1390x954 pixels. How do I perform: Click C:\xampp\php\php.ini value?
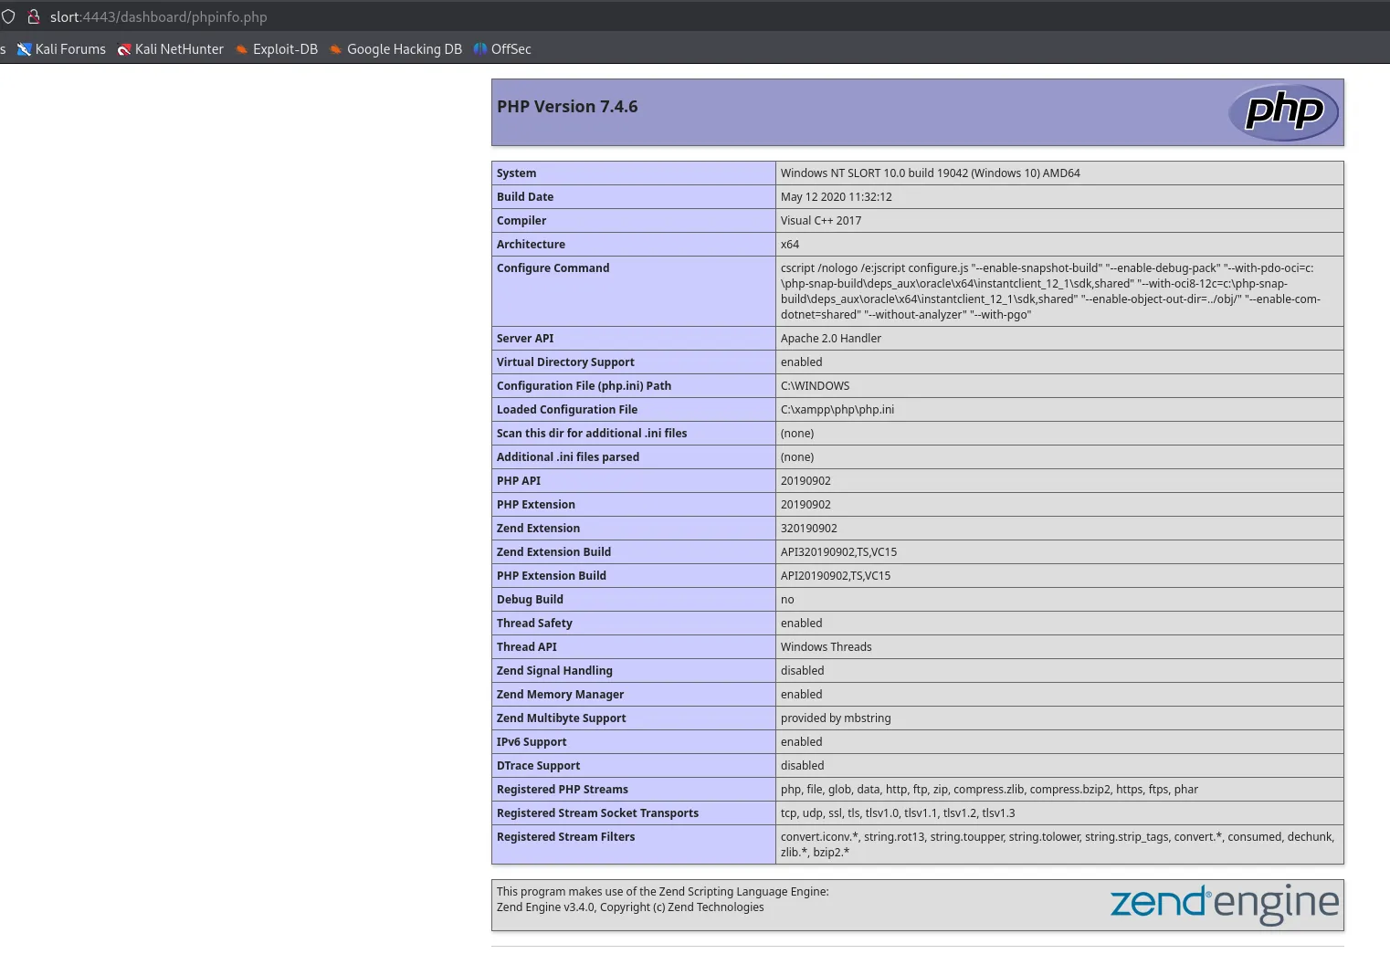(x=837, y=410)
